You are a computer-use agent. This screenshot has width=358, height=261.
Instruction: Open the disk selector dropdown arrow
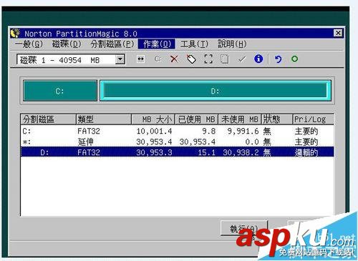[x=120, y=59]
